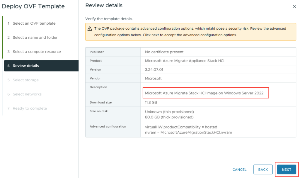
Task: Click the Product row label
Action: (96, 61)
